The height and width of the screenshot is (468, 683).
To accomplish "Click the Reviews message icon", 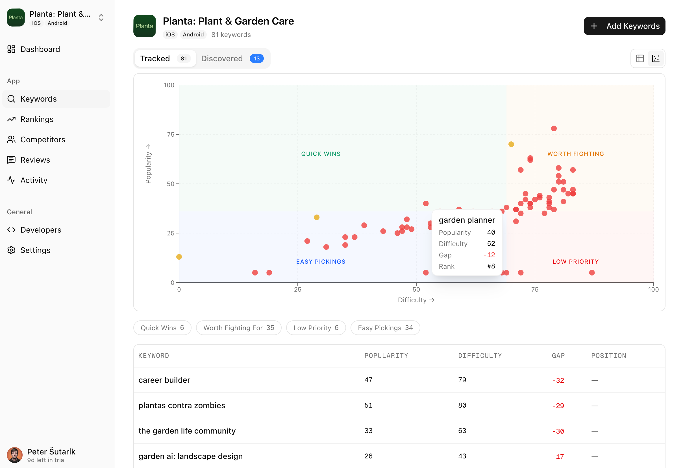I will tap(11, 160).
